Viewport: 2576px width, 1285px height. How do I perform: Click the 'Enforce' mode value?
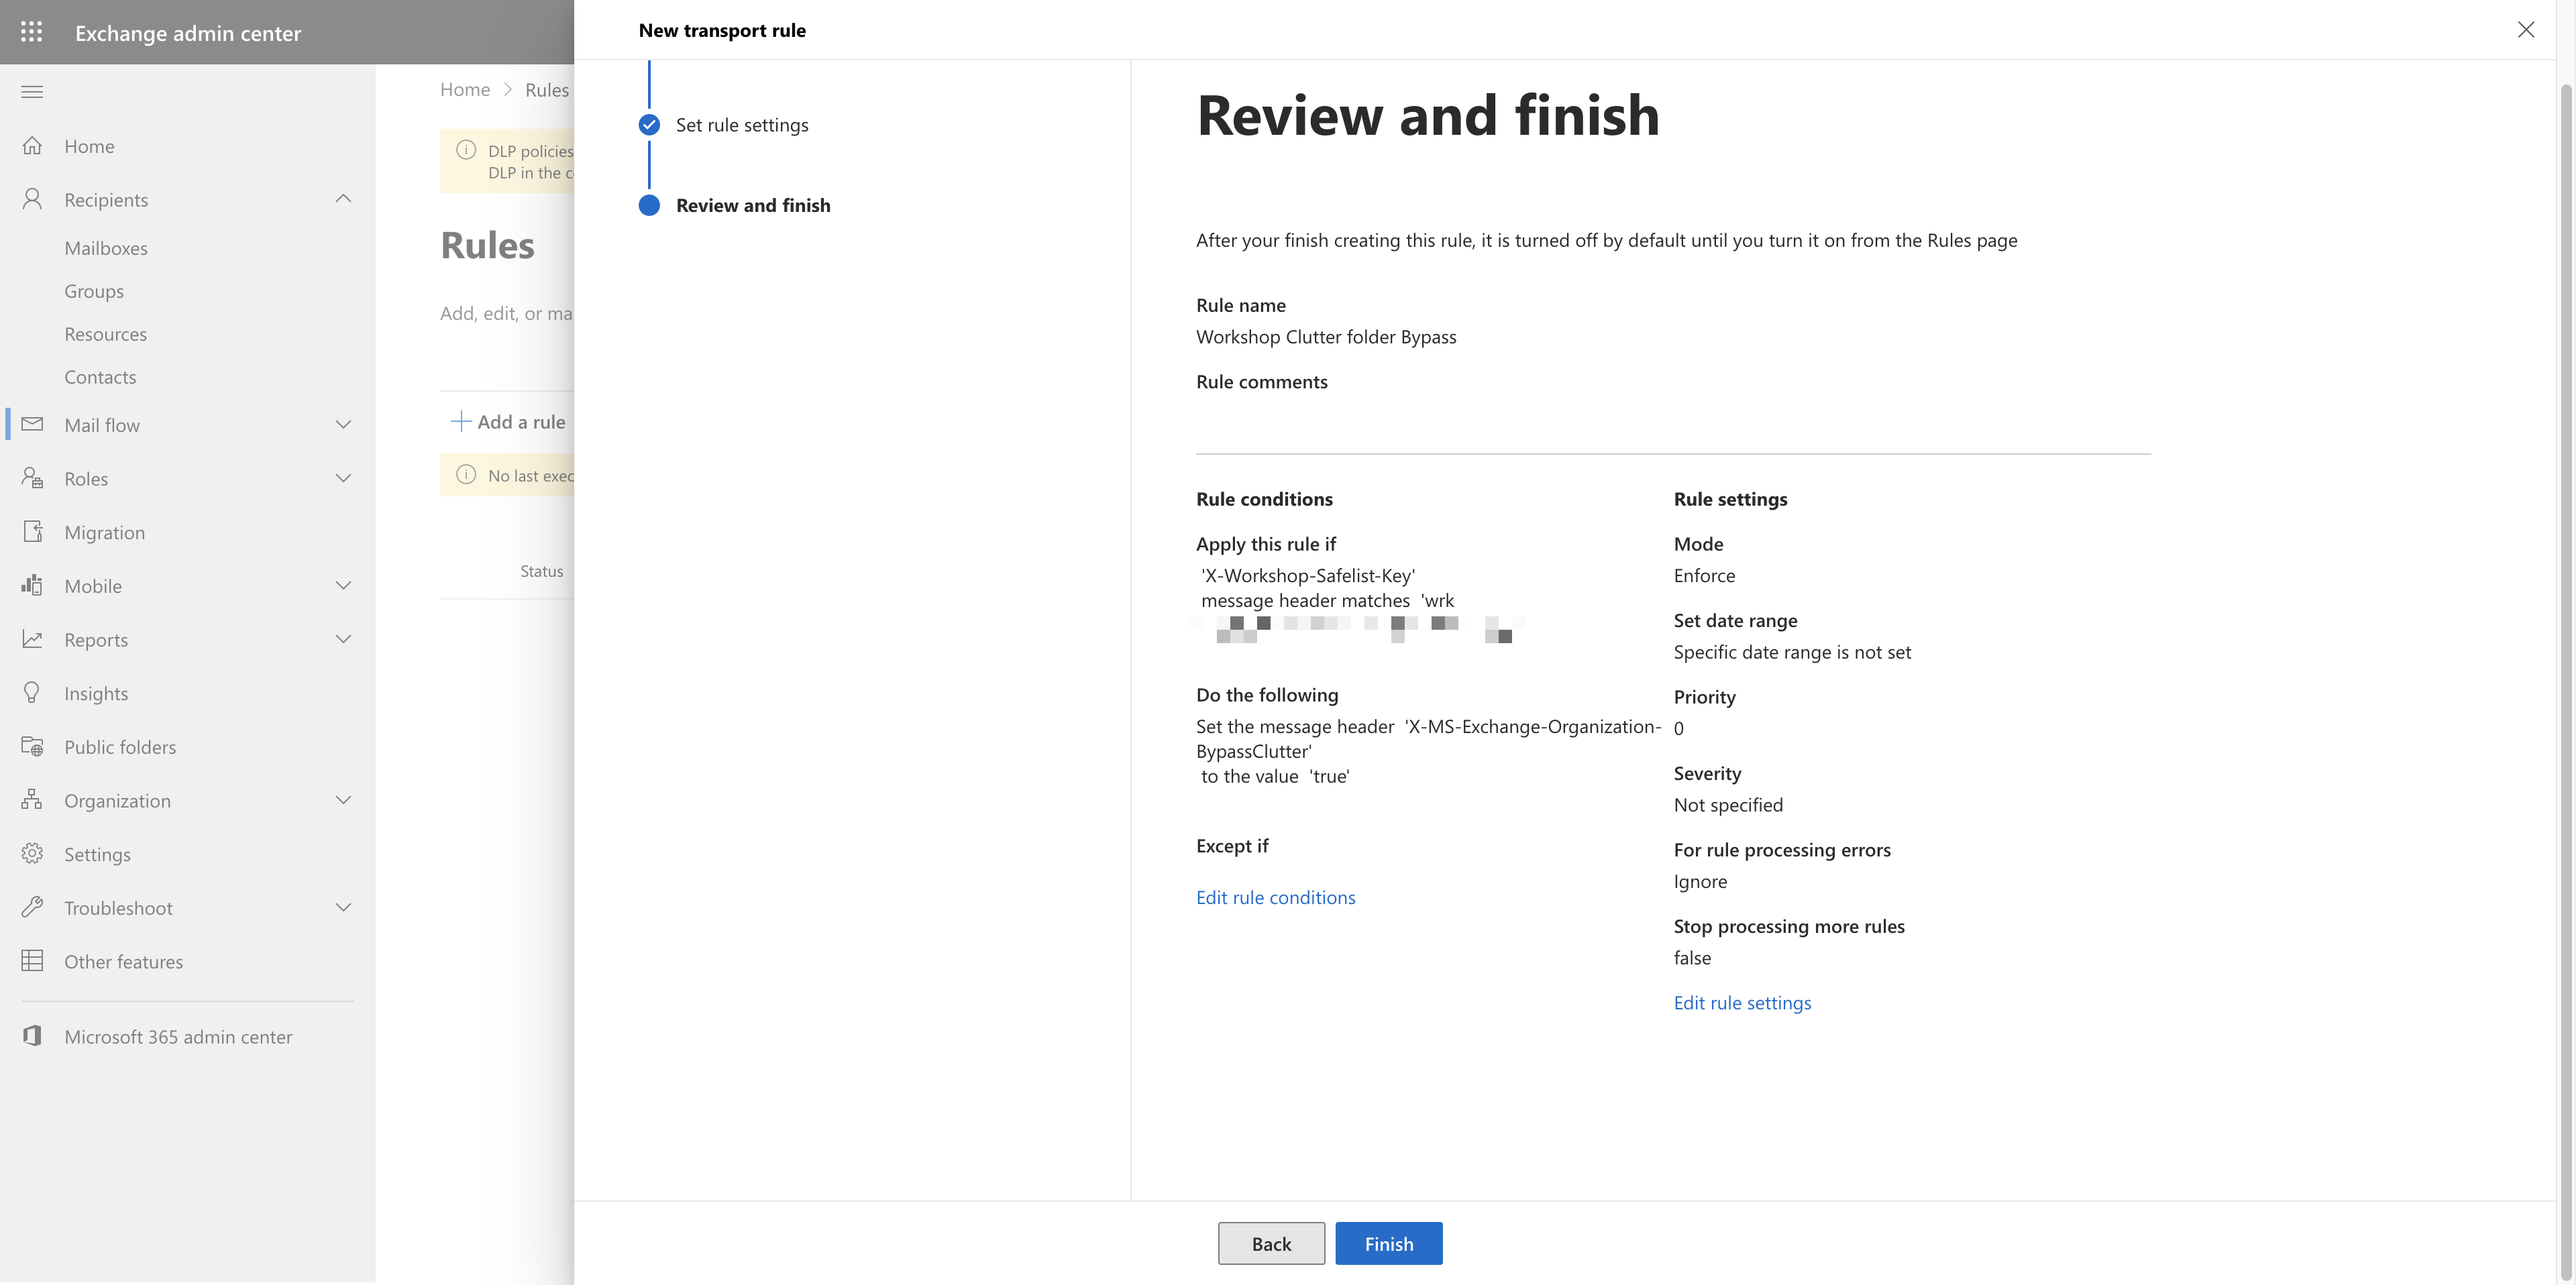1704,575
